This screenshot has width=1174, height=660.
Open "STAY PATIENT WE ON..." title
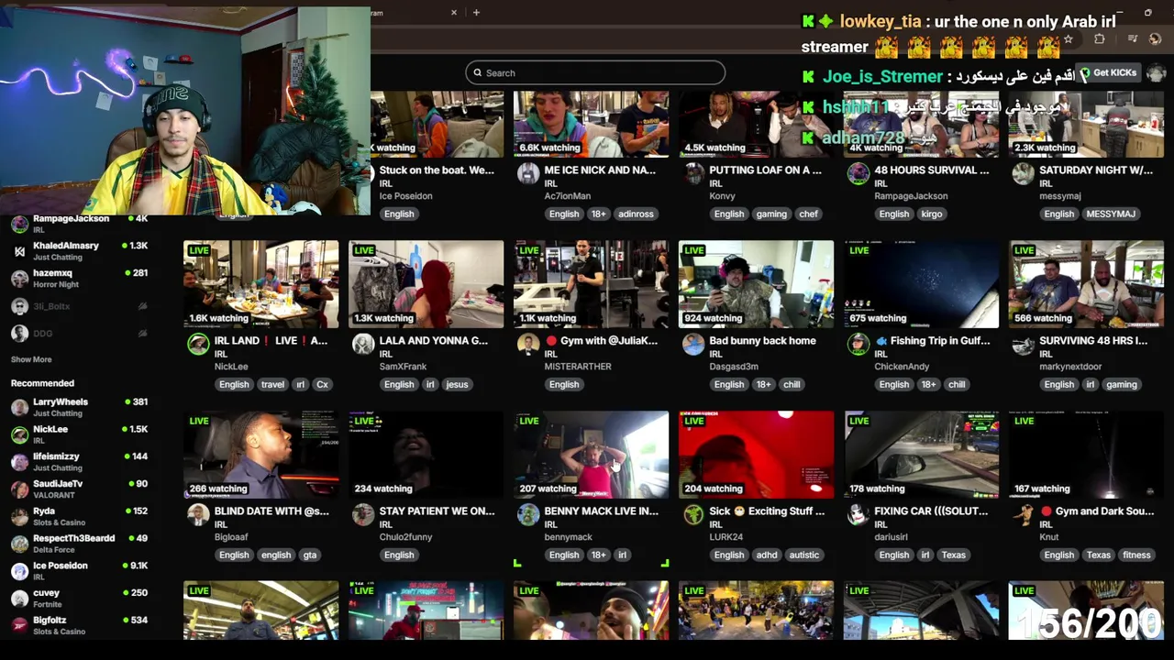point(437,511)
